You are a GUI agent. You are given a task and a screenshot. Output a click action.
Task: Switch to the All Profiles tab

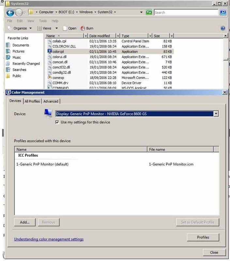pyautogui.click(x=32, y=101)
